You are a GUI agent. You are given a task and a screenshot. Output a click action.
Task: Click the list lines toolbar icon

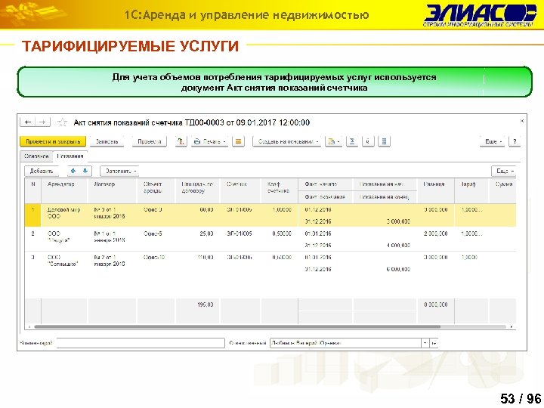coord(384,141)
